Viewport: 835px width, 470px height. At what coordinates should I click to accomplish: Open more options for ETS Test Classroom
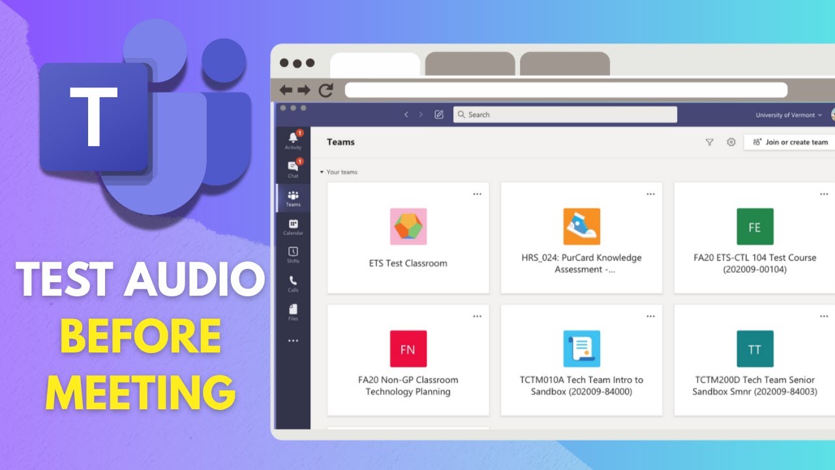(478, 194)
